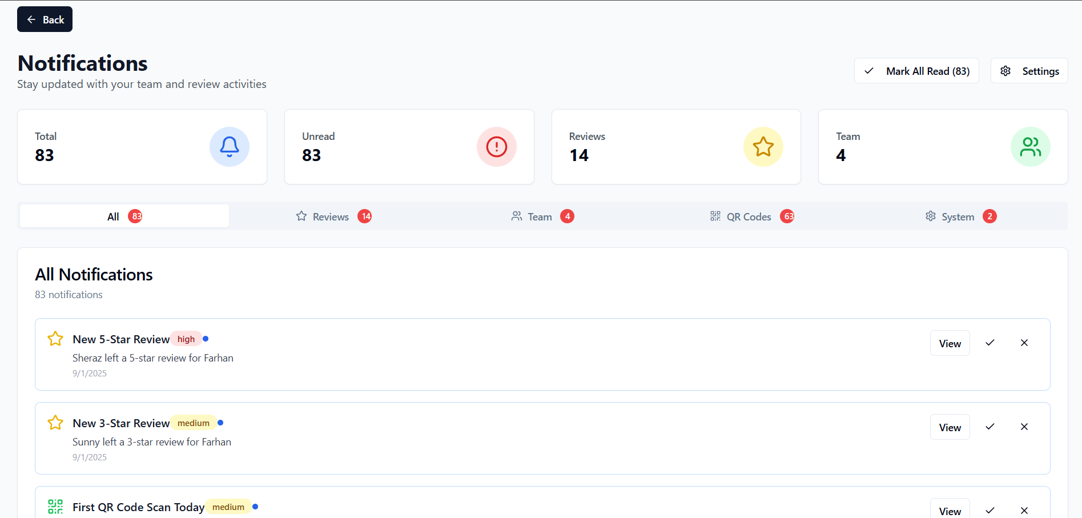
Task: Click the gear icon inside the Settings button
Action: (1005, 71)
